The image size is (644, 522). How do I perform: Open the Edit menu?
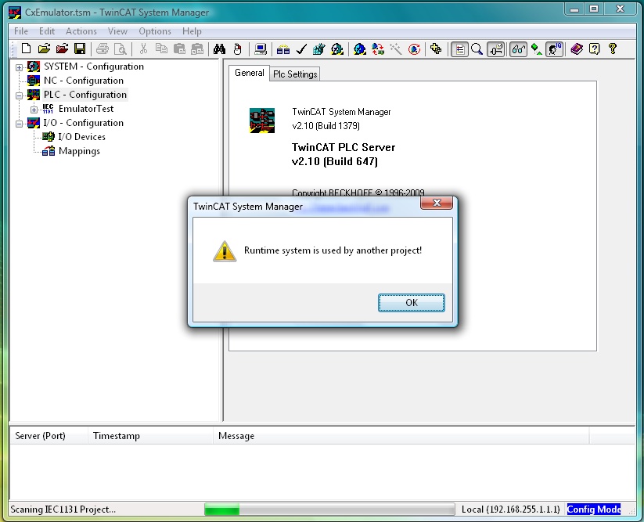pyautogui.click(x=47, y=31)
